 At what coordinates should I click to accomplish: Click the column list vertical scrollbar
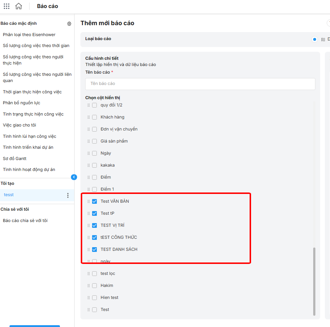point(314,281)
